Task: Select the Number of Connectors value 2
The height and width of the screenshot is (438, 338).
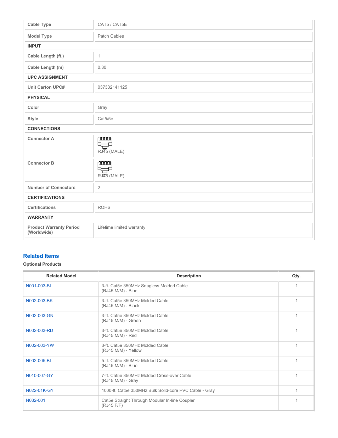Action: [x=99, y=188]
